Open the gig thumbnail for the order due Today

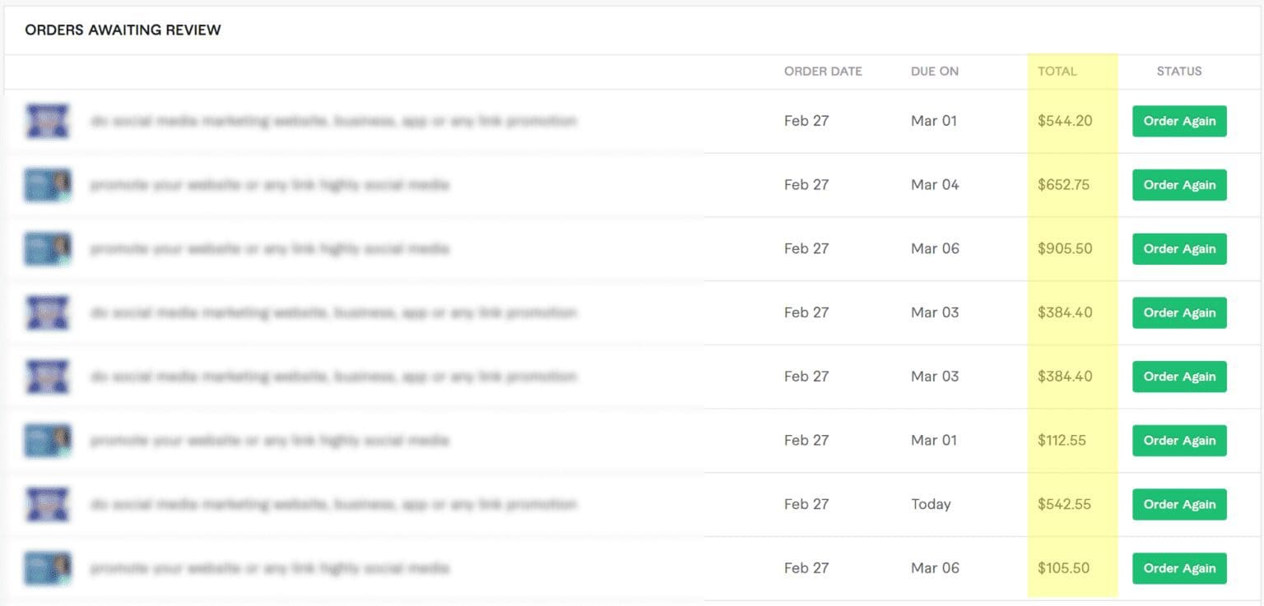click(47, 504)
